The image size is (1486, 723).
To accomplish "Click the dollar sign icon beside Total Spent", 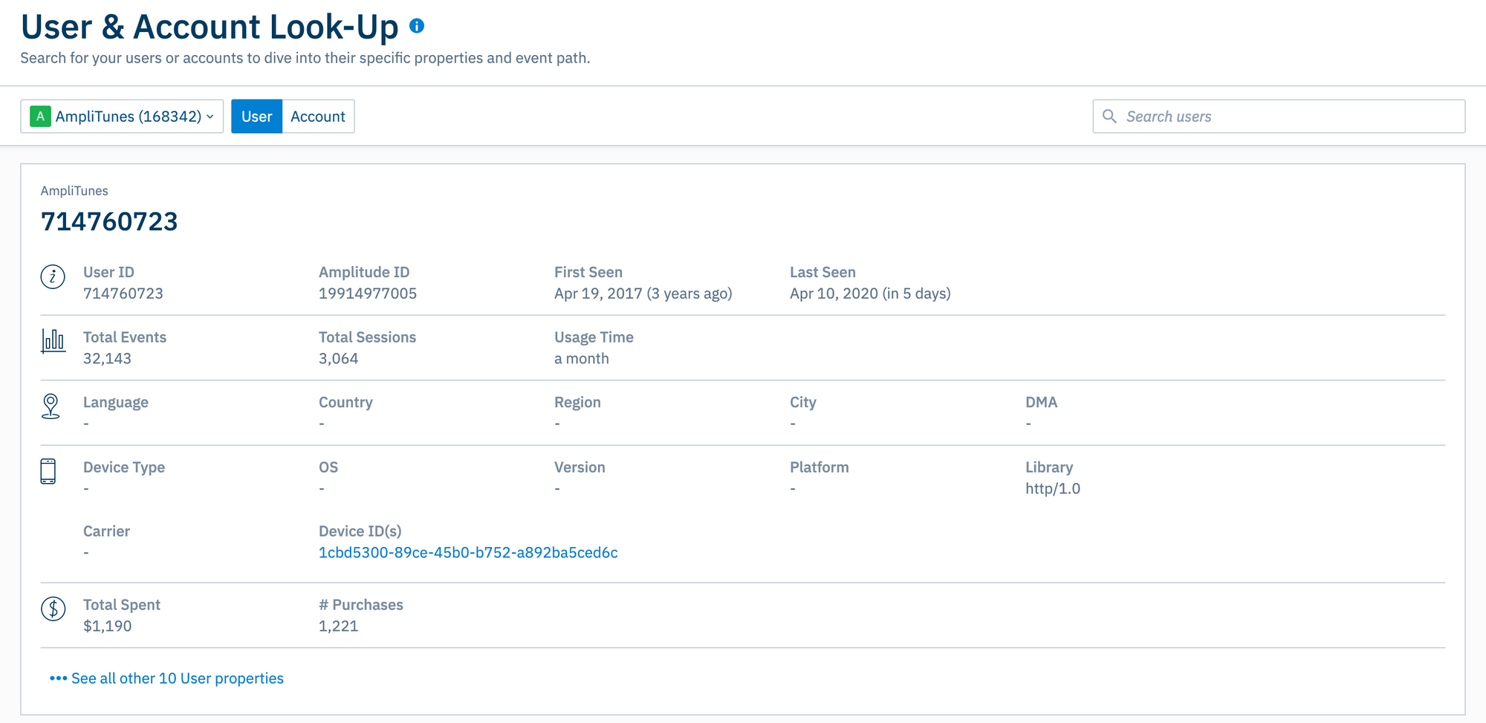I will [x=52, y=610].
